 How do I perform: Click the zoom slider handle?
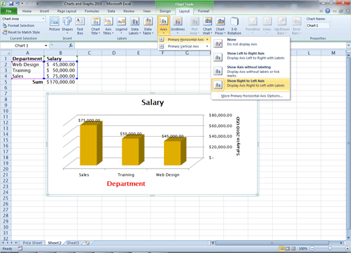tap(329, 248)
